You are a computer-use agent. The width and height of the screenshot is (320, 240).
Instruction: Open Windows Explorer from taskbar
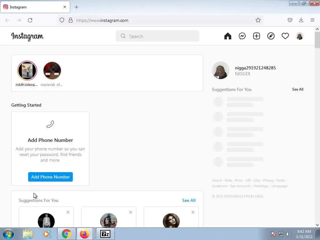coord(28,234)
